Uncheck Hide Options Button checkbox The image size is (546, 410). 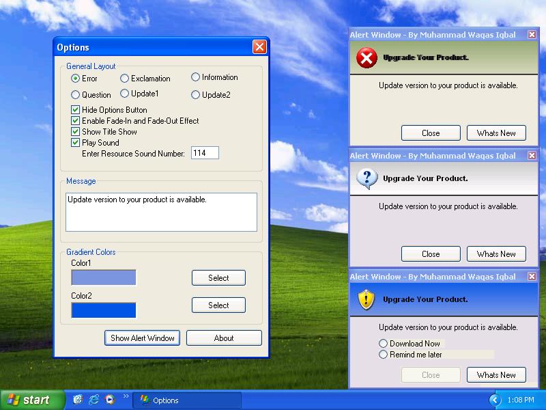click(76, 110)
